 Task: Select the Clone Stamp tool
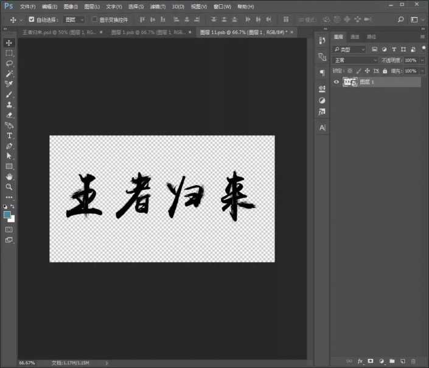(9, 104)
